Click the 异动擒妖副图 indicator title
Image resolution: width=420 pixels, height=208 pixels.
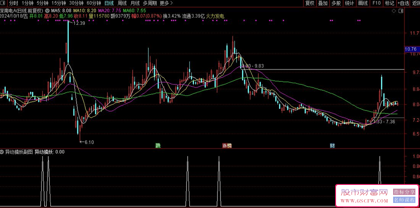pos(19,152)
